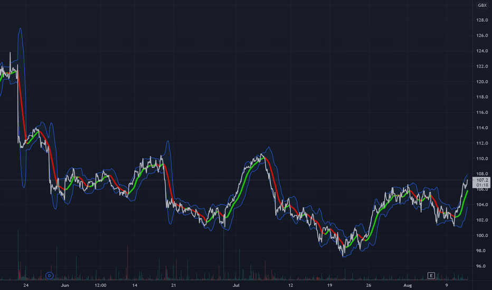Click the 128.0 price axis label

(482, 20)
